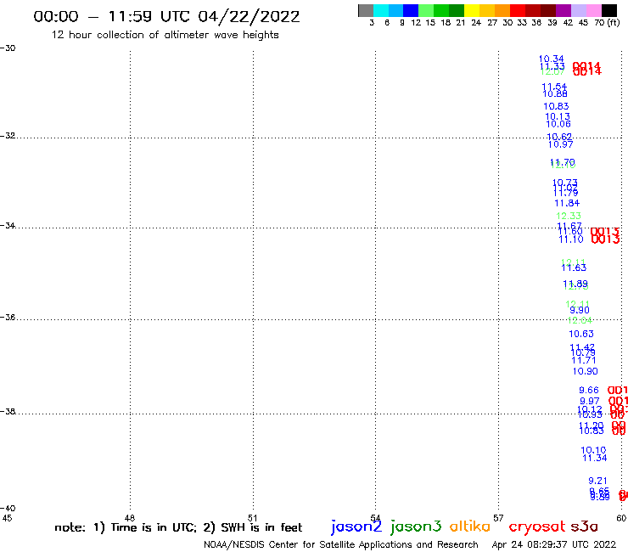Click the 'jason3' legend label

(x=416, y=527)
